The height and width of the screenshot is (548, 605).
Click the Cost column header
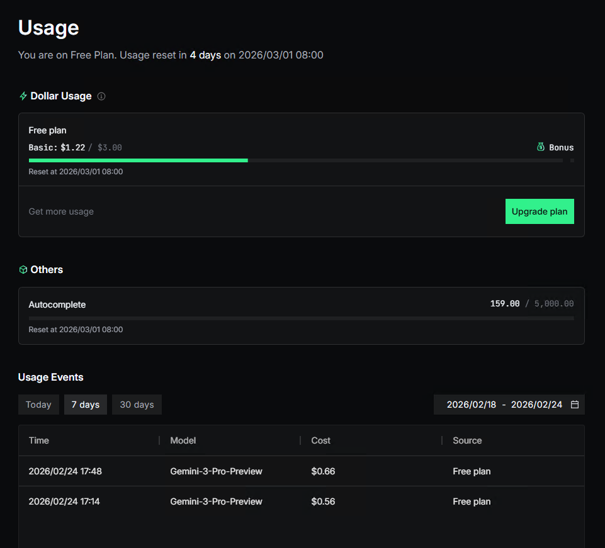tap(320, 440)
